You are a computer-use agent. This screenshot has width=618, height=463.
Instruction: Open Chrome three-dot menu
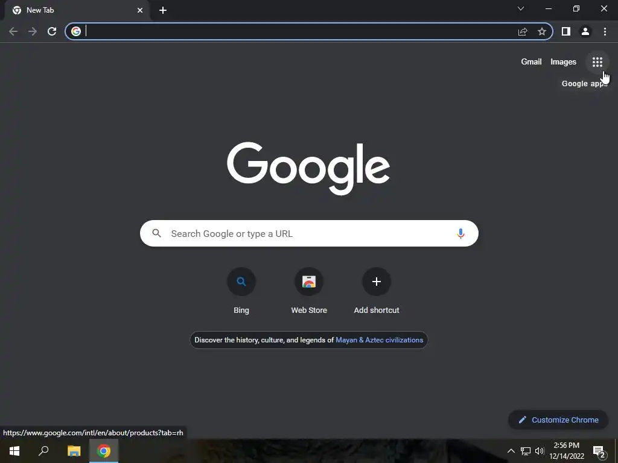coord(605,31)
